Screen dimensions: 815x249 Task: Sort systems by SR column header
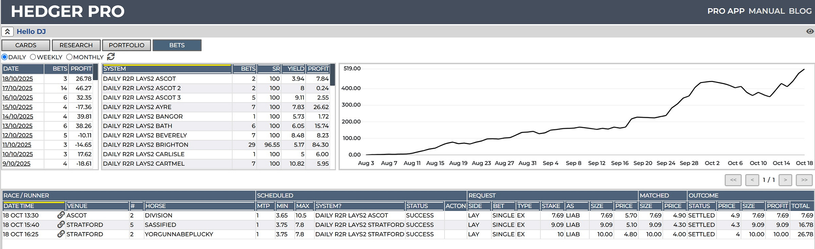point(269,69)
